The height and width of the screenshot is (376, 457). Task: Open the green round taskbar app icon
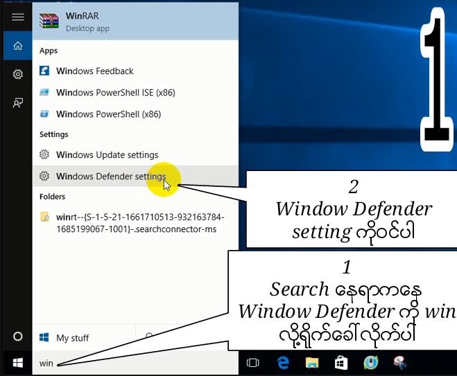tap(371, 363)
